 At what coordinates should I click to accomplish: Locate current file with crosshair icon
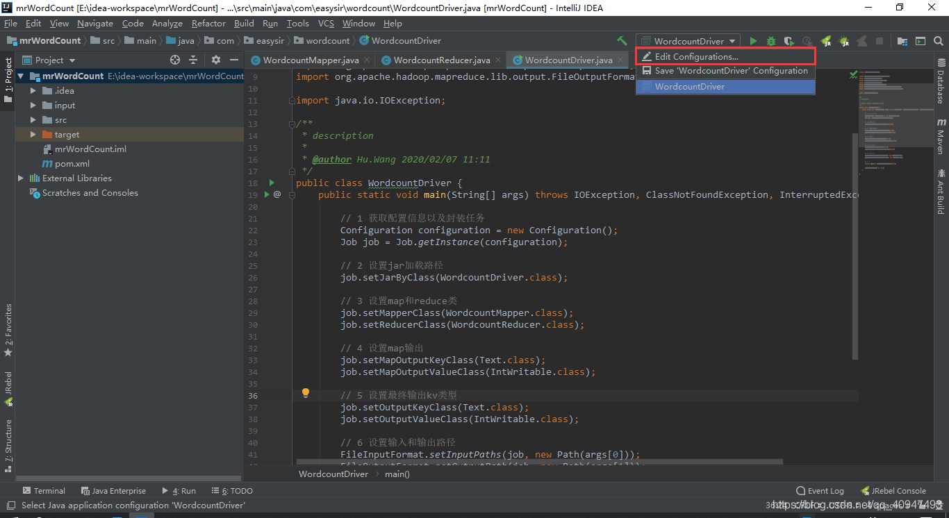[175, 60]
